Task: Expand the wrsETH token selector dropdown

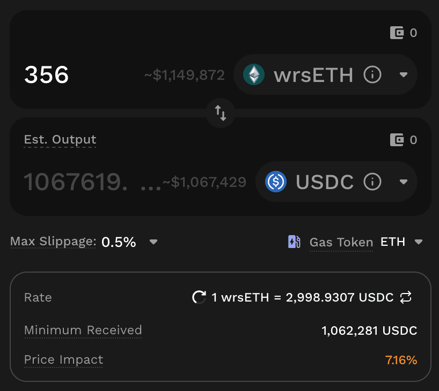Action: (x=404, y=75)
